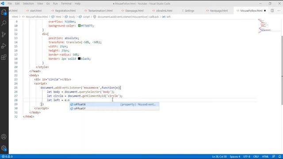Viewport: 283px width, 159px height.
Task: Click the transform: translate line
Action: click(x=75, y=42)
